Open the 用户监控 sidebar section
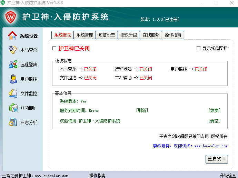This screenshot has height=178, width=238. (x=29, y=79)
